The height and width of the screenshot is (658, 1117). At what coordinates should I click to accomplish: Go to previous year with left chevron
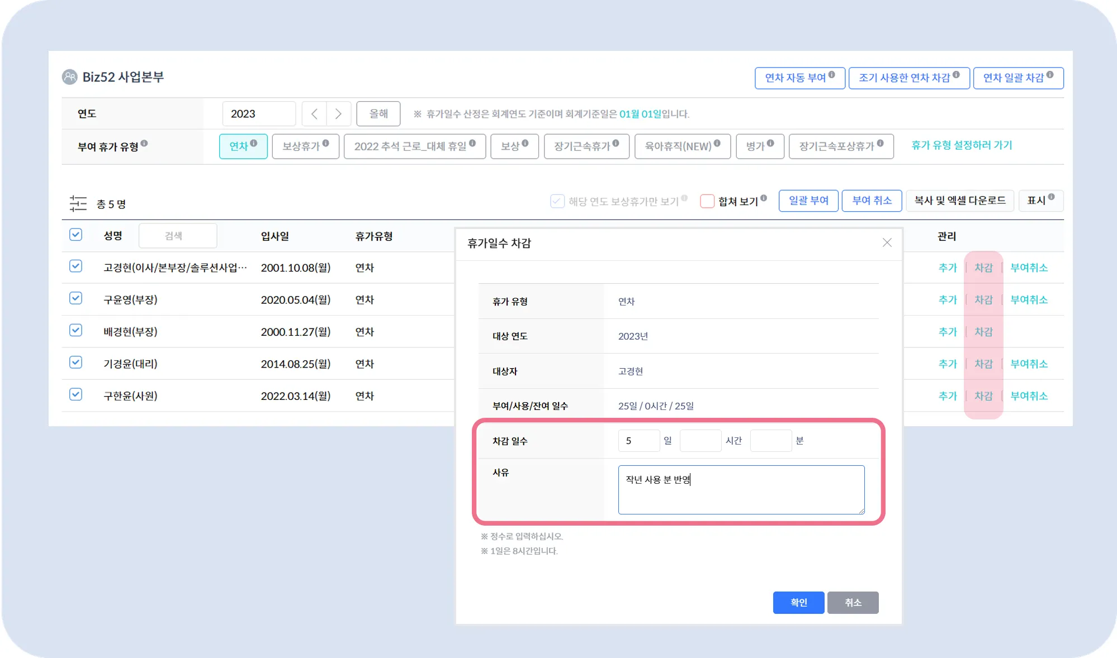314,114
